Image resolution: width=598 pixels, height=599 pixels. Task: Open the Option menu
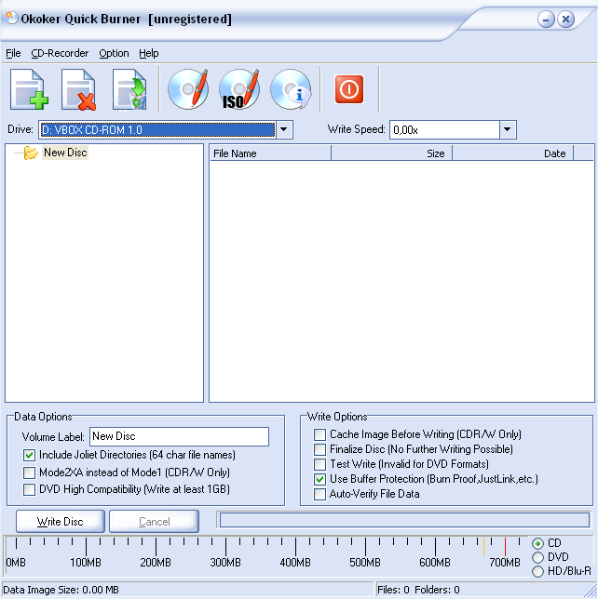(x=114, y=53)
